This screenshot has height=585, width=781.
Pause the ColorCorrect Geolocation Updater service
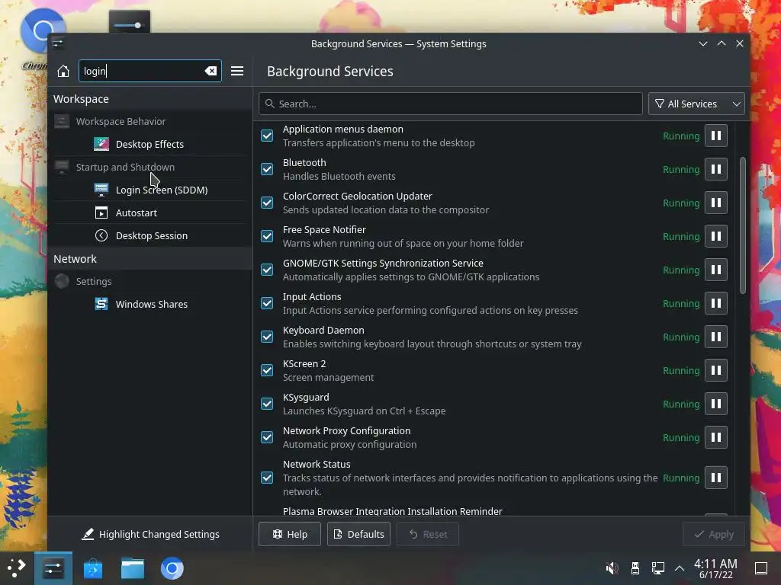click(715, 203)
